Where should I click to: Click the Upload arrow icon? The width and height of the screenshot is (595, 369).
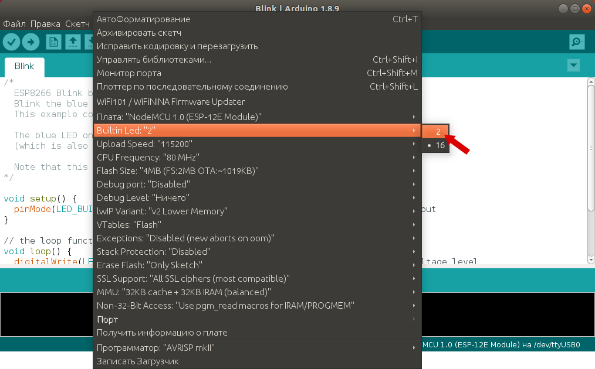[31, 42]
